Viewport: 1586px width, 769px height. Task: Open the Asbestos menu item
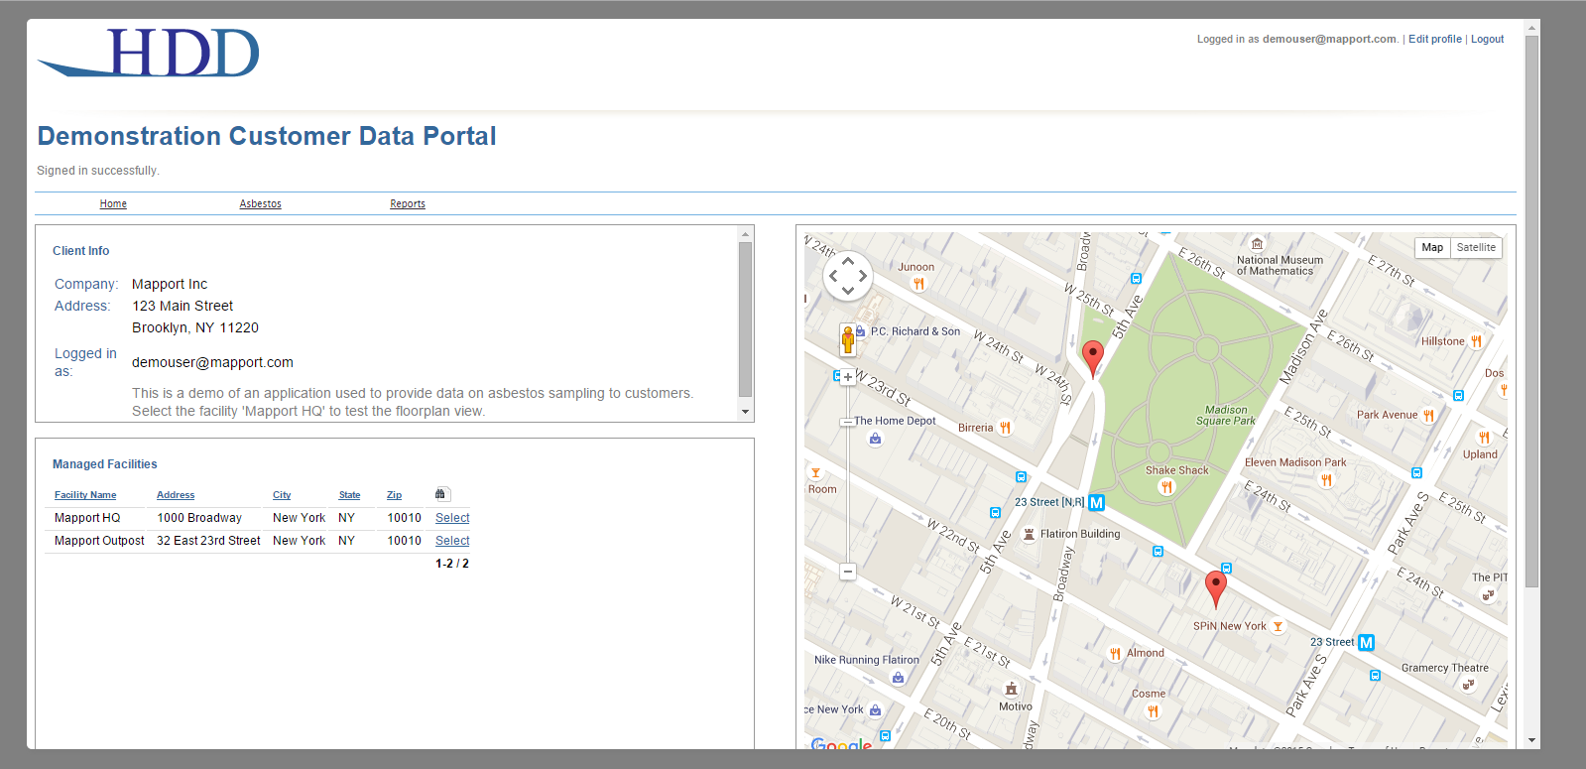(260, 204)
